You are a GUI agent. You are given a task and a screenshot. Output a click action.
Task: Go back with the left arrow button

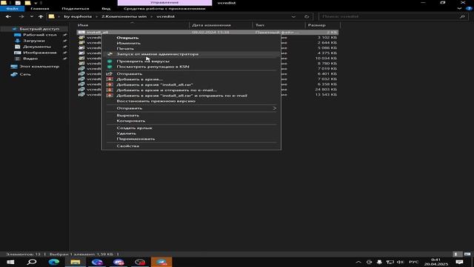pyautogui.click(x=8, y=16)
